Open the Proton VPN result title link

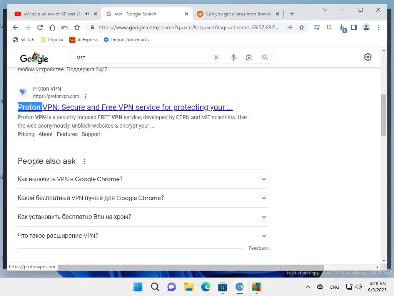[x=125, y=107]
